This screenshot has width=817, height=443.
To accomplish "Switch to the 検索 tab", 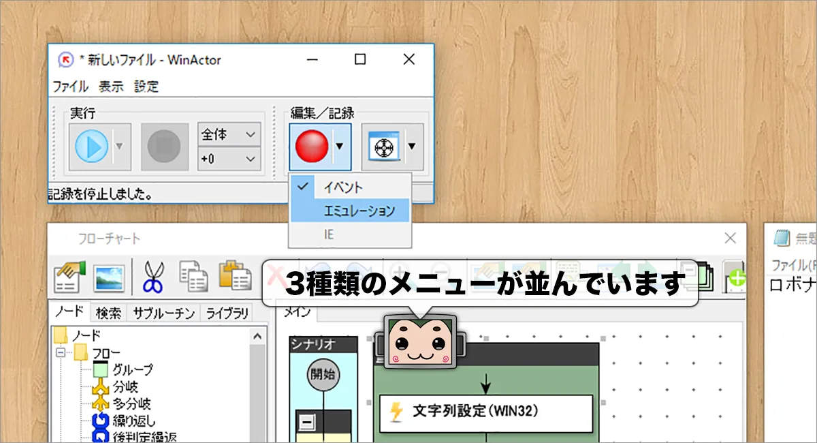I will pyautogui.click(x=108, y=313).
